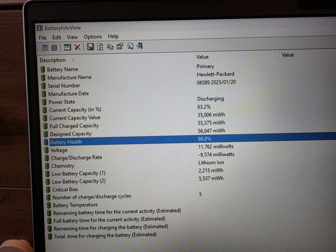Click the battery icon beside Battery Name
This screenshot has width=336, height=252.
tap(42, 69)
